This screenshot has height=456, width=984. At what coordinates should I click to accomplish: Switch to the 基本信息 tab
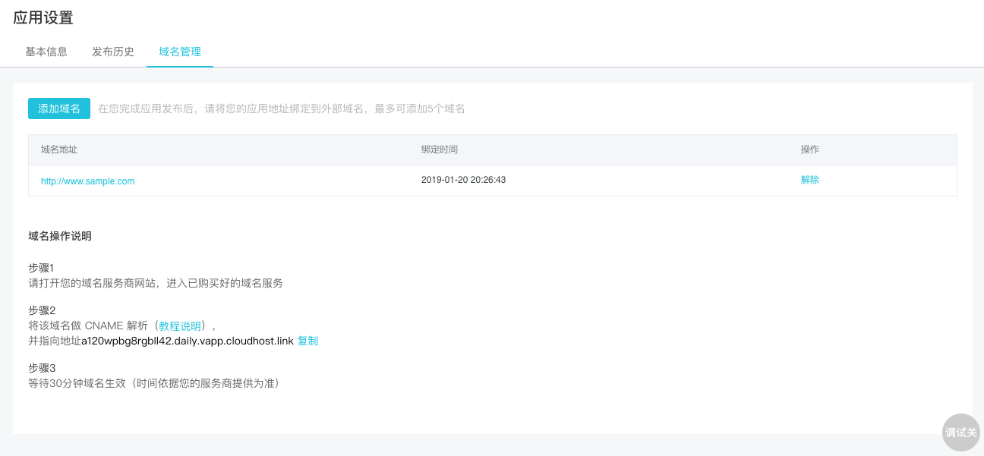[46, 52]
